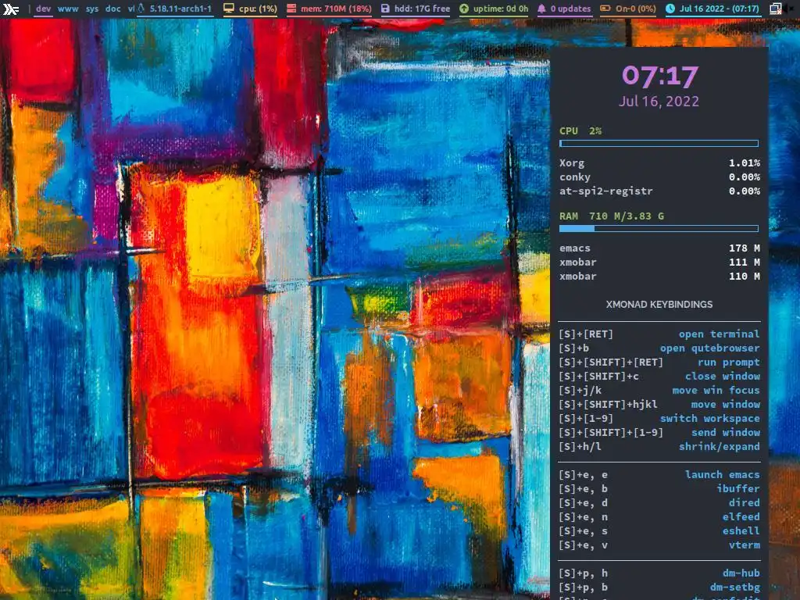Click the Xorg process row

(659, 163)
